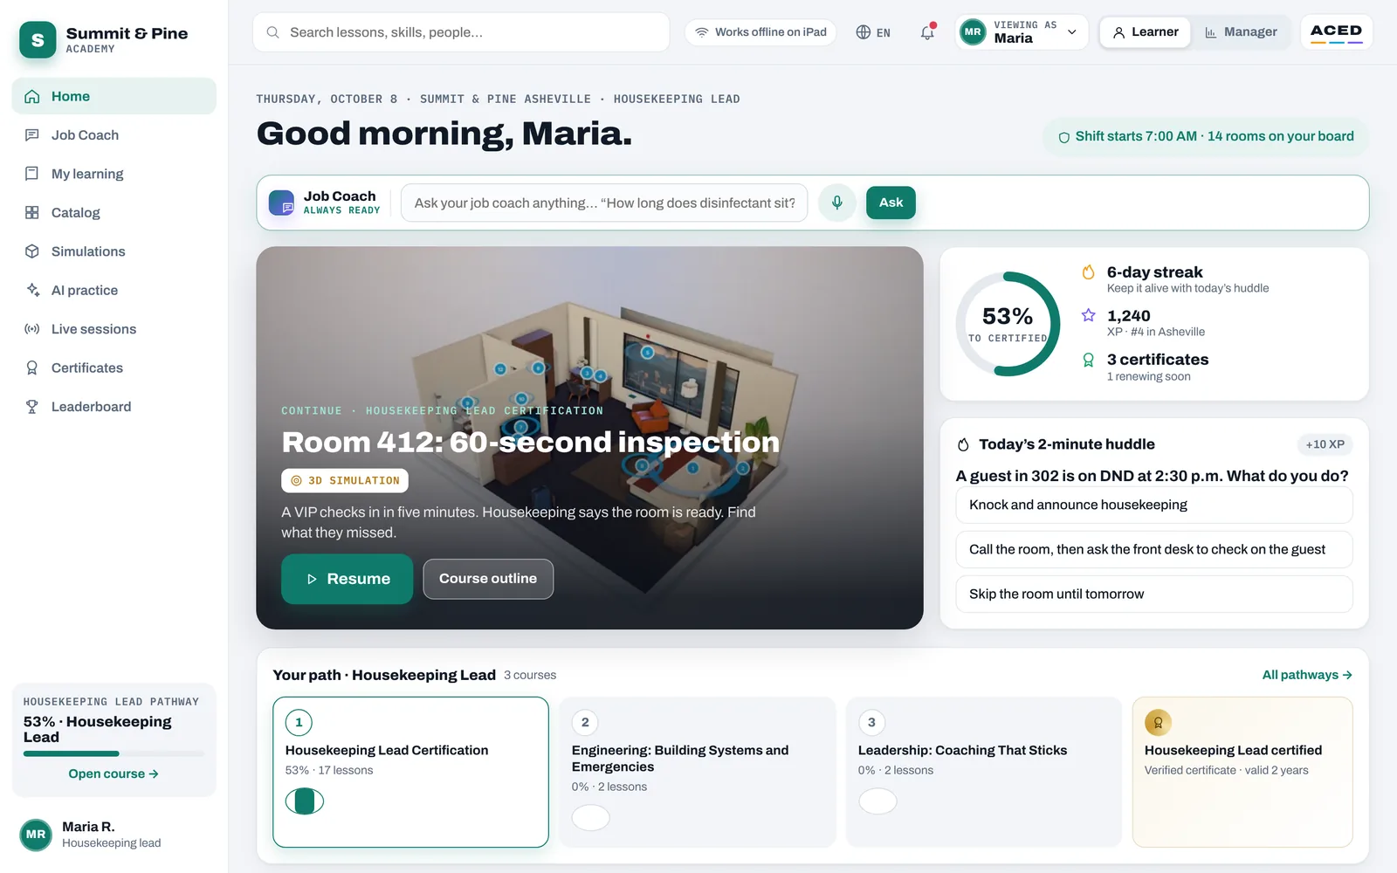Open AI practice

pos(114,291)
